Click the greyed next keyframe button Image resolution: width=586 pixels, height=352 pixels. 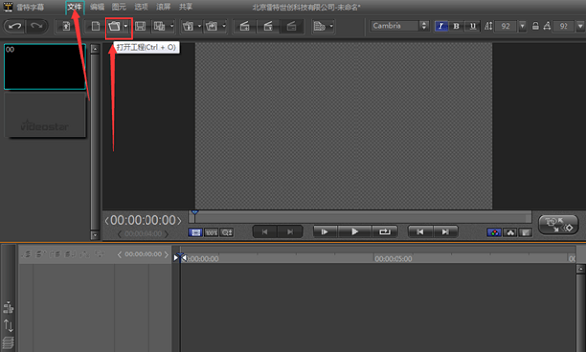(290, 232)
